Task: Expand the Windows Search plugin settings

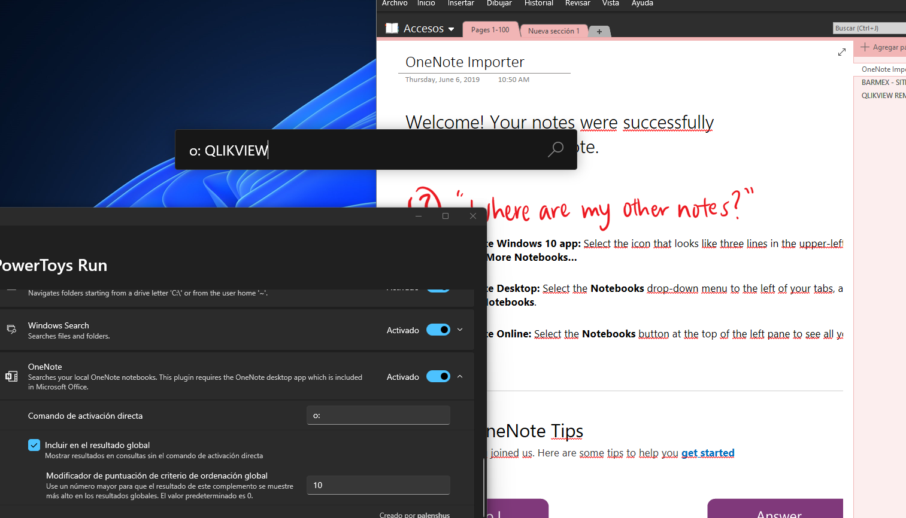Action: 460,330
